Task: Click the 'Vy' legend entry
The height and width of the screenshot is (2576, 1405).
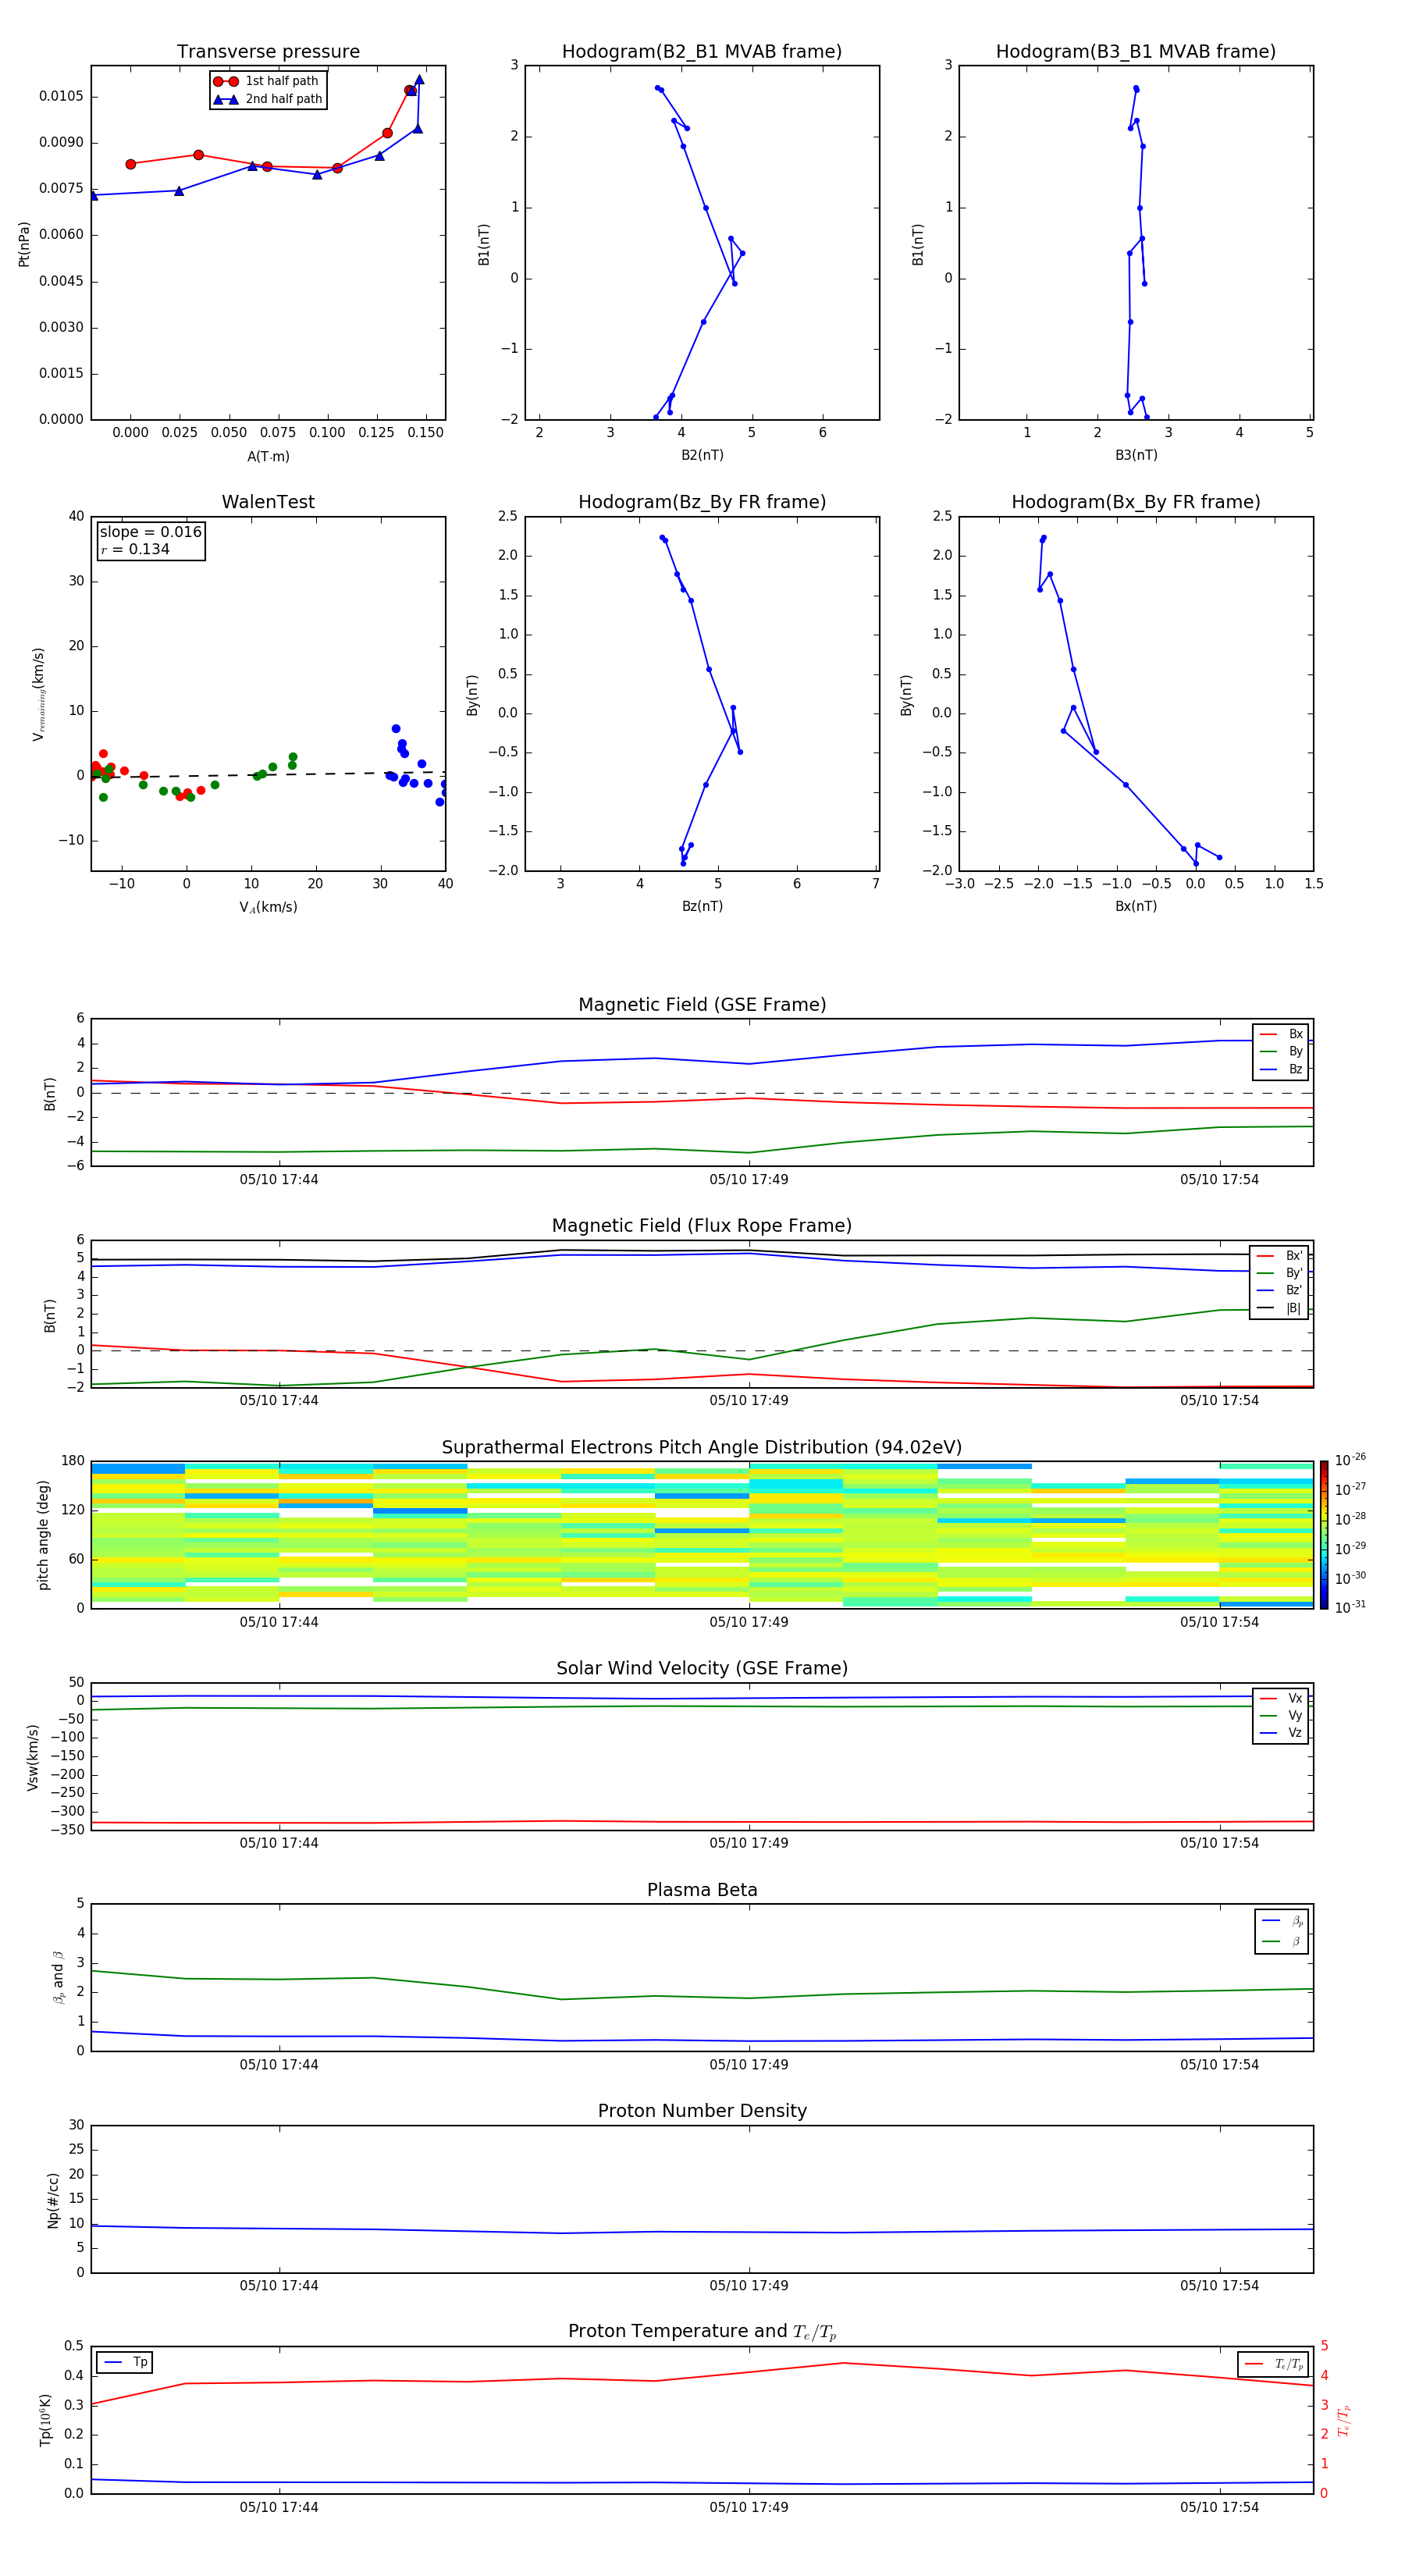Action: coord(1281,1716)
